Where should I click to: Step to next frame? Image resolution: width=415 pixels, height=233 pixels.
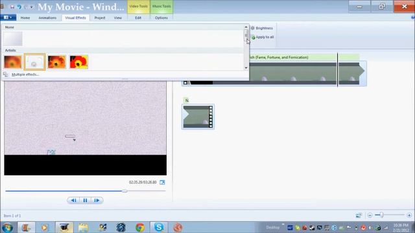tap(97, 200)
